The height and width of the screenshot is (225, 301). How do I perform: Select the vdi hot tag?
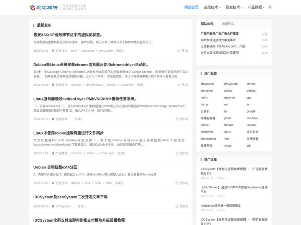tap(249, 146)
